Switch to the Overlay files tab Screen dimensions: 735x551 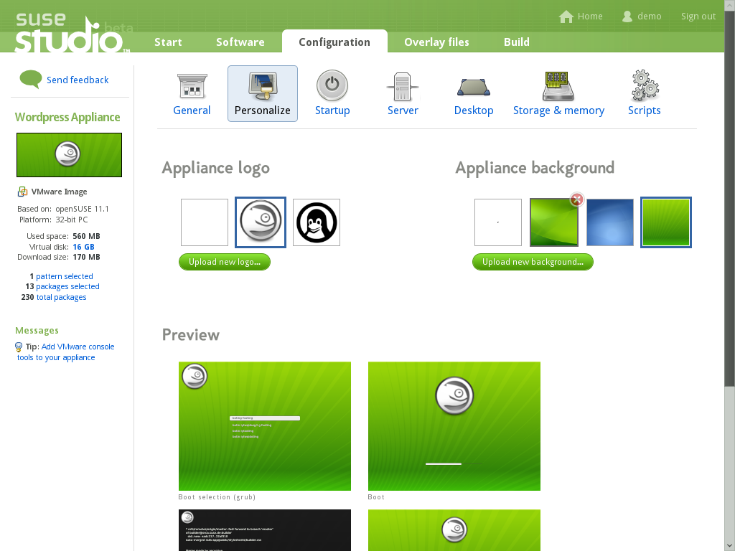(436, 42)
